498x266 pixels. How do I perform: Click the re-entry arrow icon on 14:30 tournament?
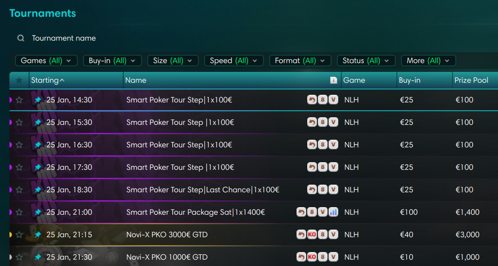(312, 100)
